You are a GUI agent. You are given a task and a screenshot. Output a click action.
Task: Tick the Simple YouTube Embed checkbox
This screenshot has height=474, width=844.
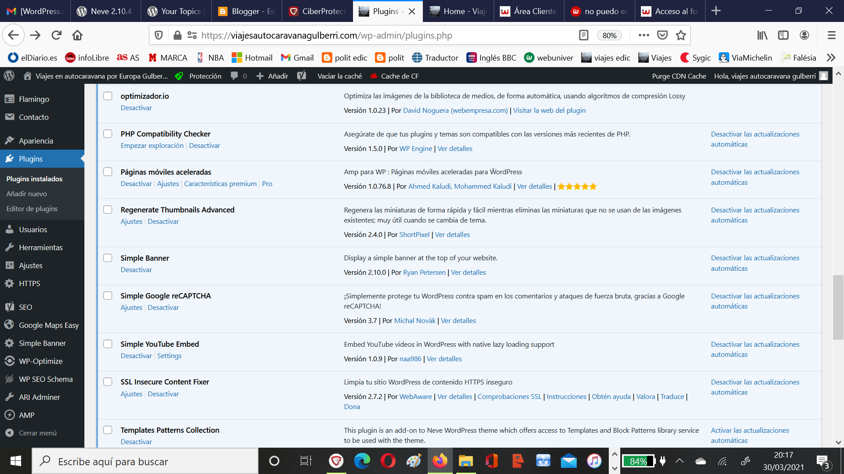(x=108, y=344)
